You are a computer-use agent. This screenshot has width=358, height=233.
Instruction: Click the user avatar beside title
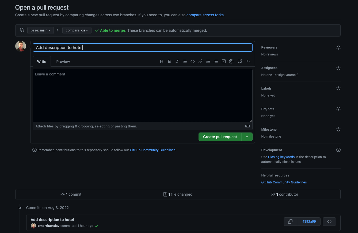pyautogui.click(x=21, y=46)
